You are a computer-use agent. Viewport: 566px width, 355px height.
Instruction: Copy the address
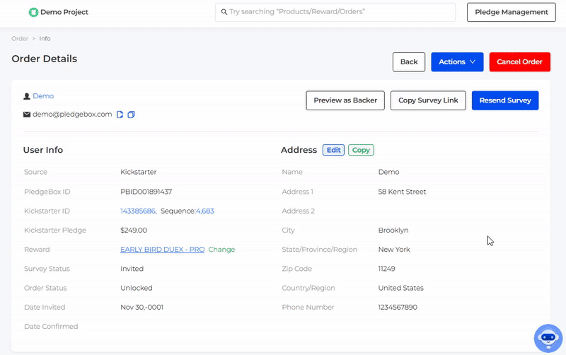click(361, 150)
